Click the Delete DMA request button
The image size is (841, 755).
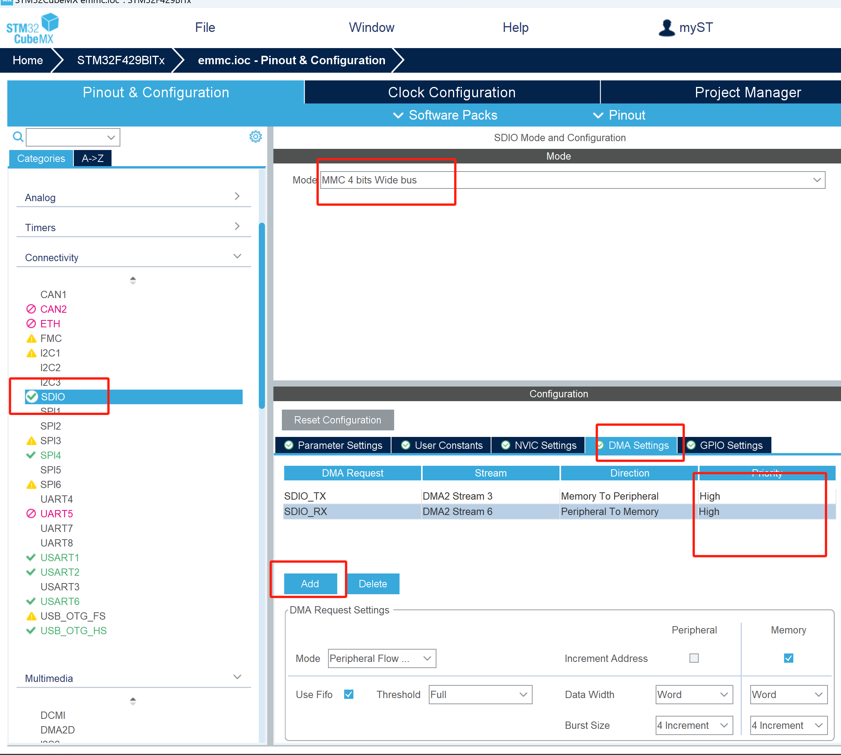click(373, 584)
